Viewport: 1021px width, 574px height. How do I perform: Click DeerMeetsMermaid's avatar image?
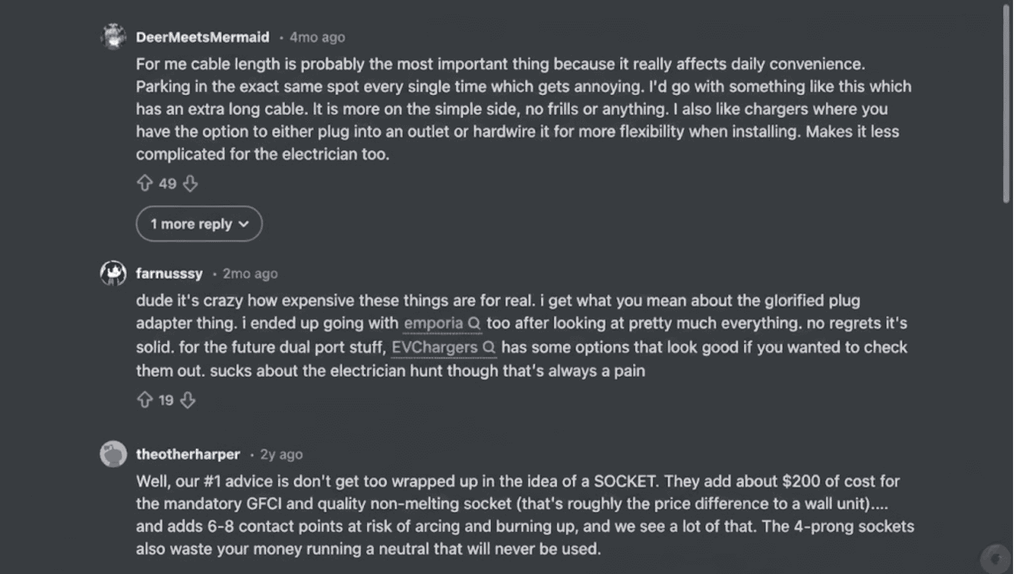point(113,37)
